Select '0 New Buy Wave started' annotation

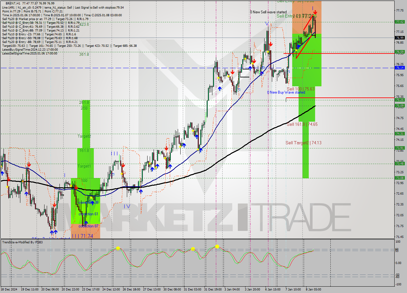pyautogui.click(x=286, y=92)
